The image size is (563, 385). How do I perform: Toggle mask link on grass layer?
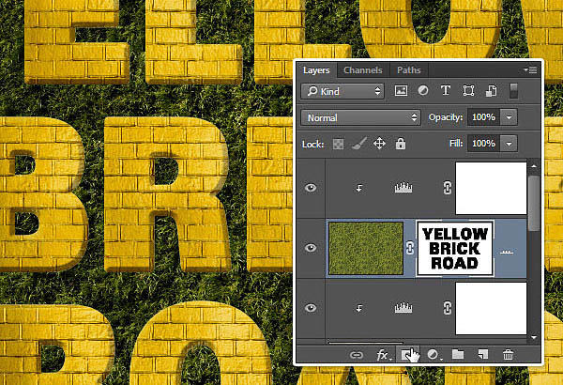[410, 248]
